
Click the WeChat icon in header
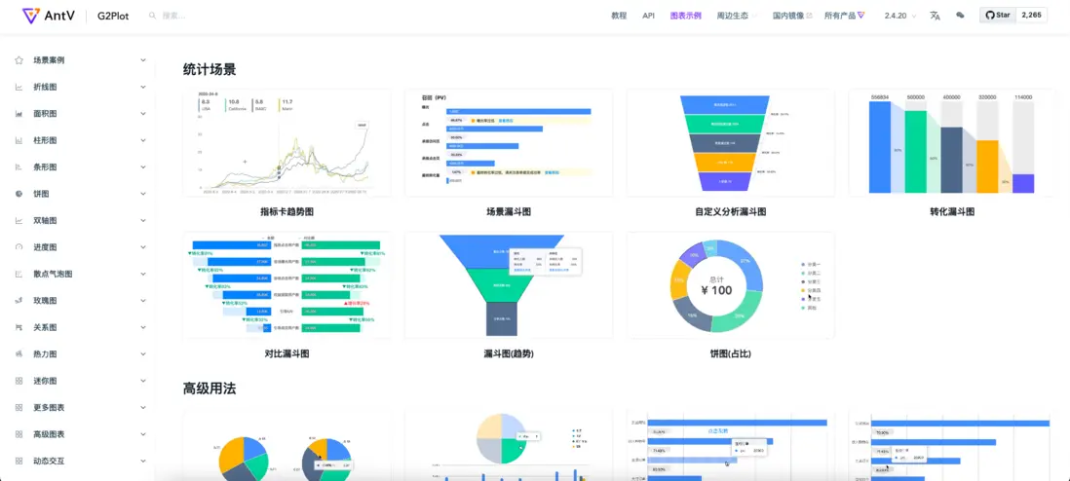coord(960,16)
